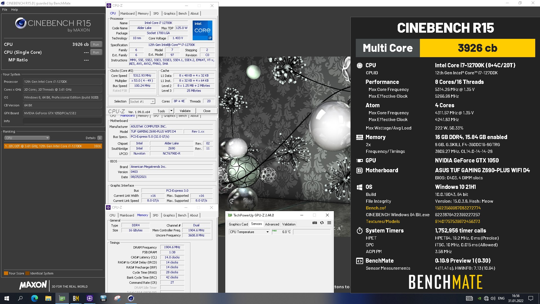Click the Core Voltage 1.403 V value

click(x=177, y=38)
